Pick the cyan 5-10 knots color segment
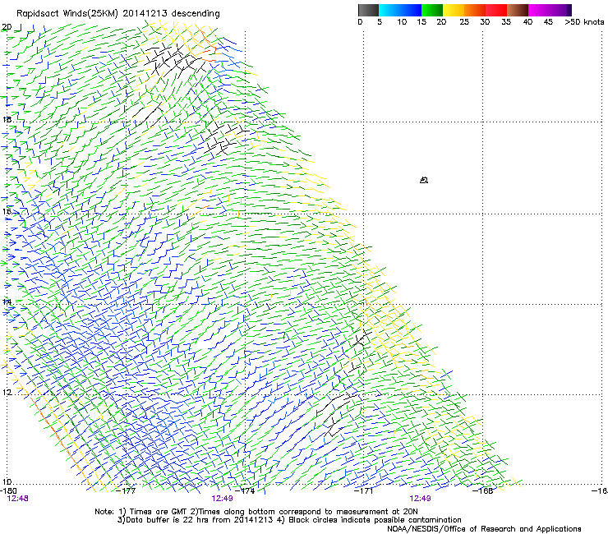608x534 pixels. (x=389, y=10)
